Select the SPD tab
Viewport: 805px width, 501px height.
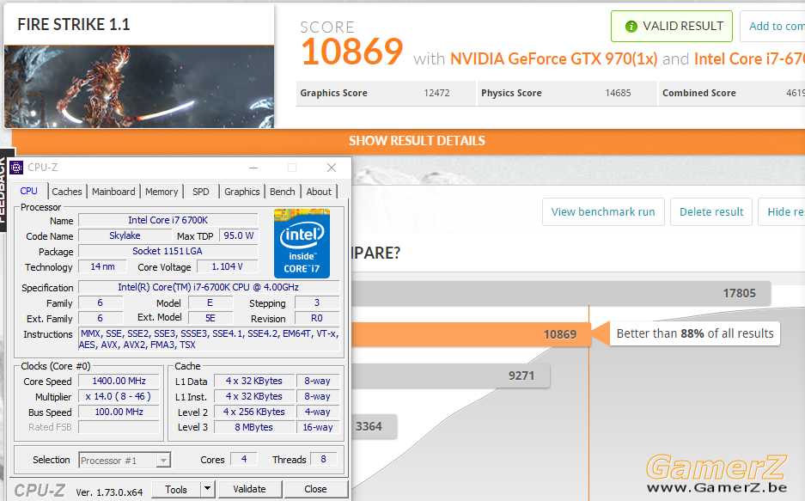pos(201,192)
